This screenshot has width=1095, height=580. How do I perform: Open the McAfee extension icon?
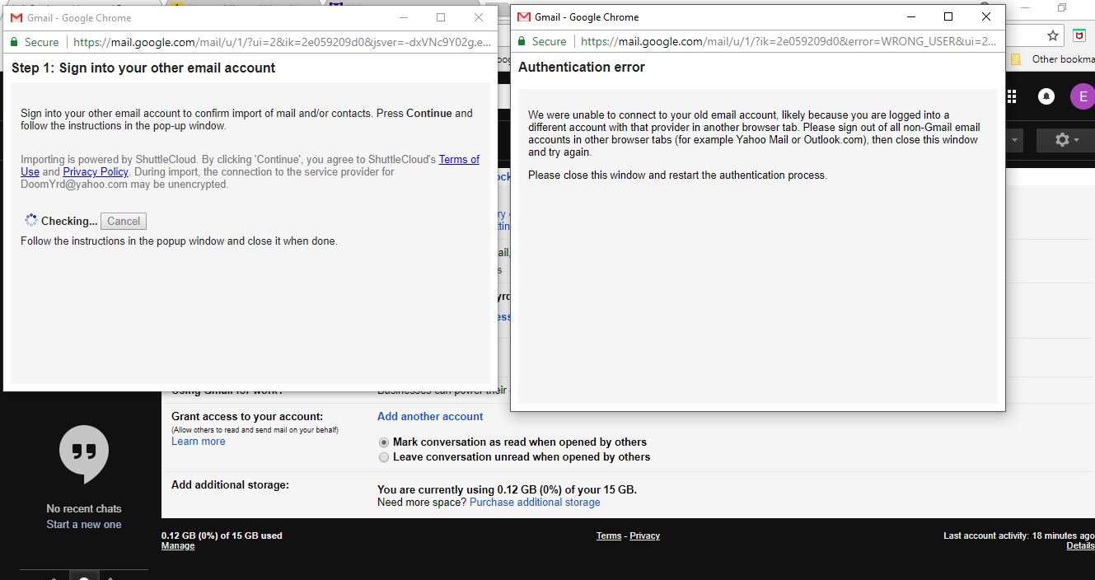[x=1079, y=35]
